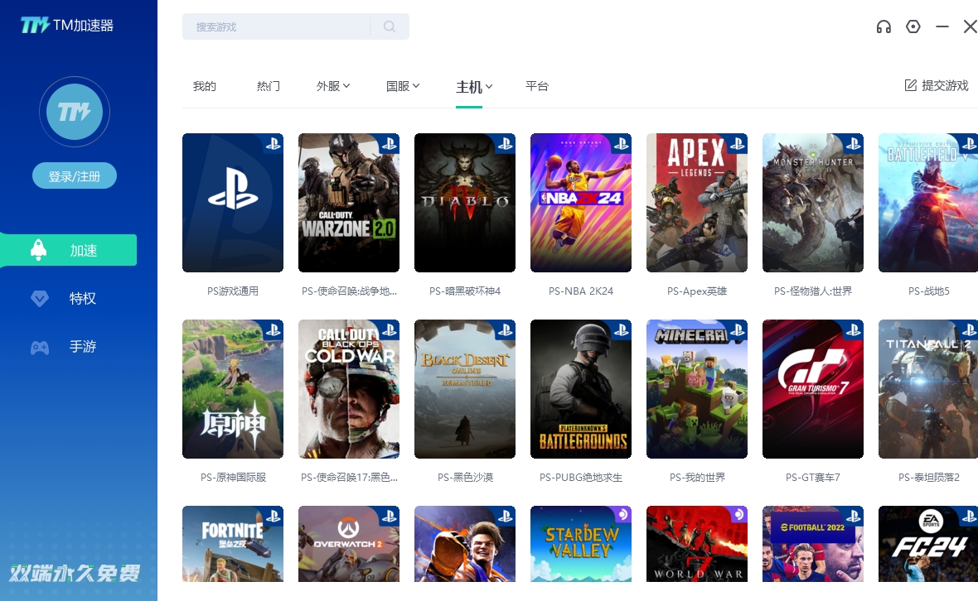Image resolution: width=978 pixels, height=601 pixels.
Task: Open the Titanfall 2 game cover
Action: (x=928, y=389)
